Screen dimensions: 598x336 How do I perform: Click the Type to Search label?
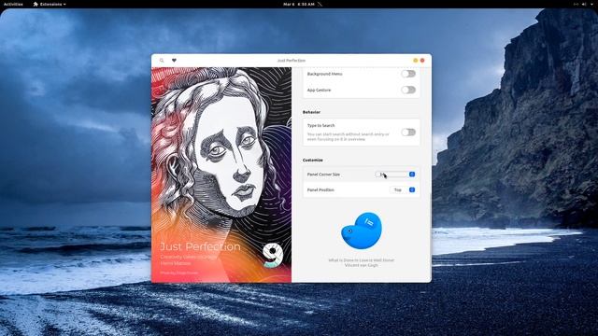click(320, 125)
